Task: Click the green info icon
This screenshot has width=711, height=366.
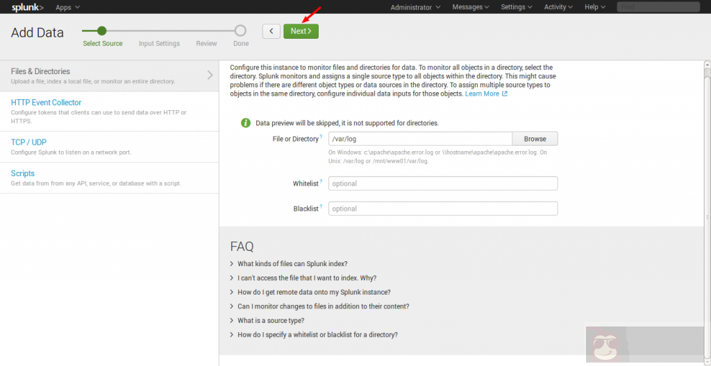Action: (245, 123)
